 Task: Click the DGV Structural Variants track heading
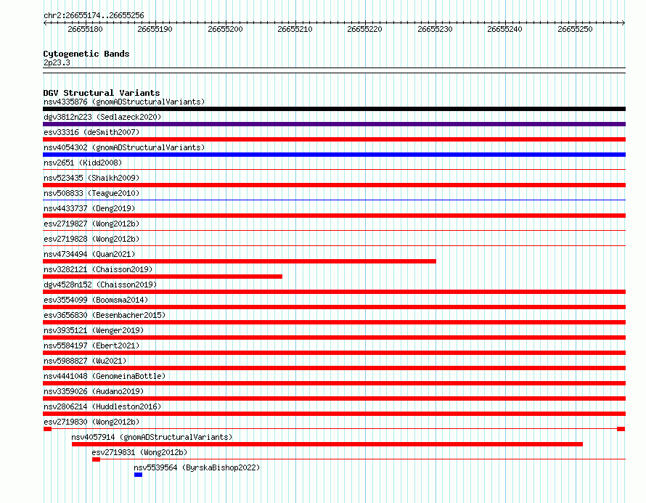click(102, 93)
